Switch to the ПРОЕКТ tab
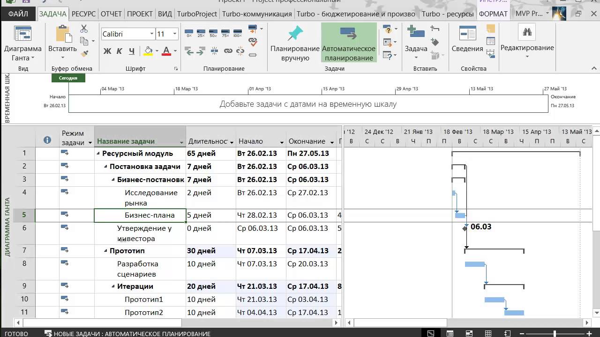Image resolution: width=600 pixels, height=337 pixels. tap(140, 14)
